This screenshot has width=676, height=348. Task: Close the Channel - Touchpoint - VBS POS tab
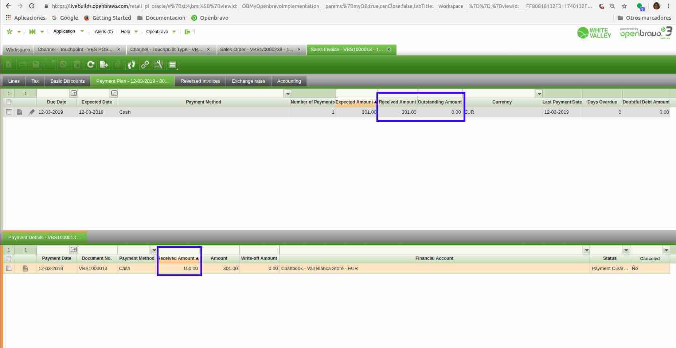coord(118,50)
